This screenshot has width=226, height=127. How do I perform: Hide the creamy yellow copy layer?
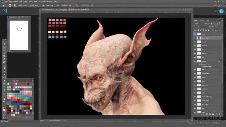click(195, 97)
